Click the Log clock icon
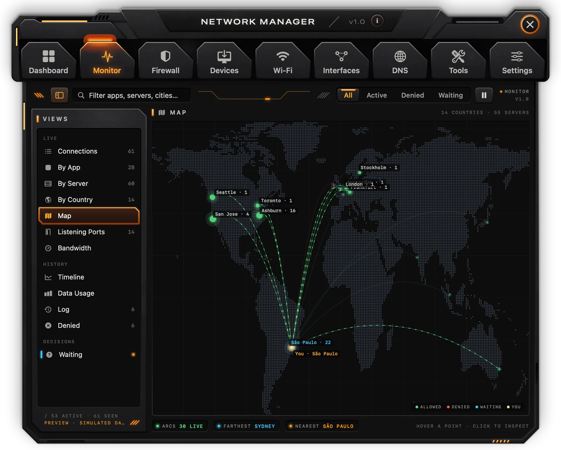The height and width of the screenshot is (450, 561). click(48, 309)
